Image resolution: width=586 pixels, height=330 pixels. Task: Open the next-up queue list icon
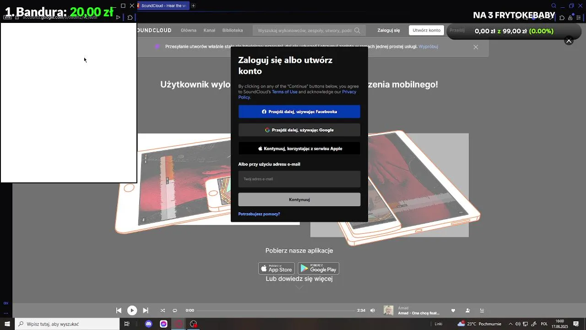[x=482, y=310]
